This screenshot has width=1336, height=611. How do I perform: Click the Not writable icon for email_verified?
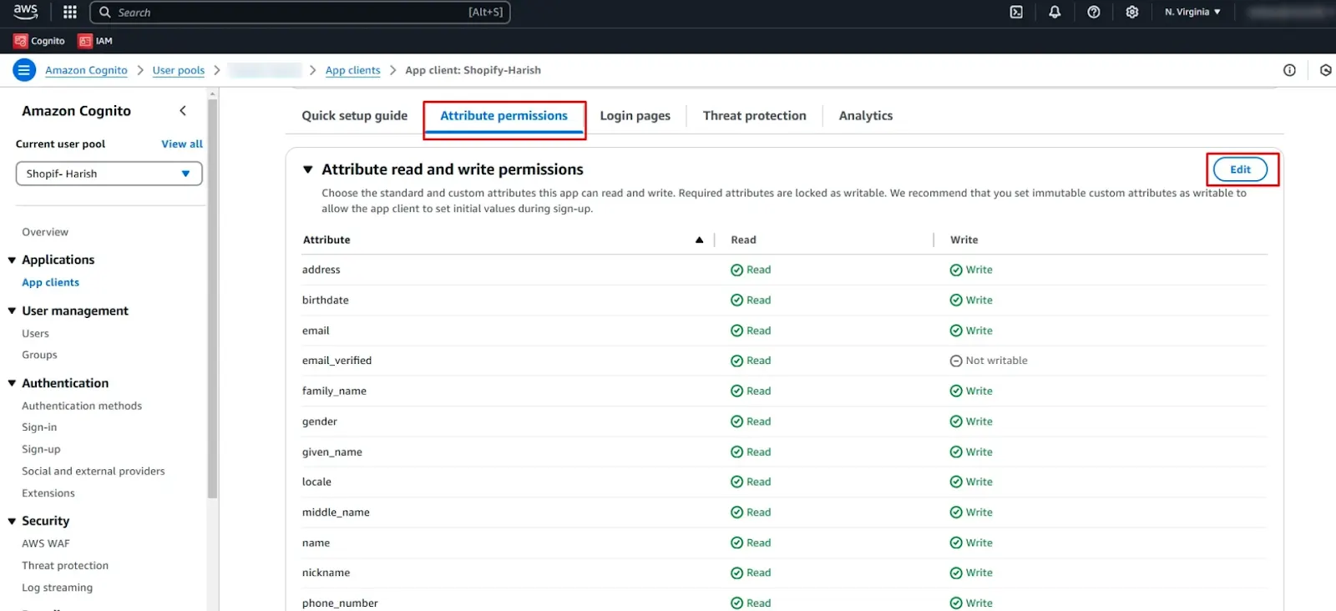click(x=956, y=361)
